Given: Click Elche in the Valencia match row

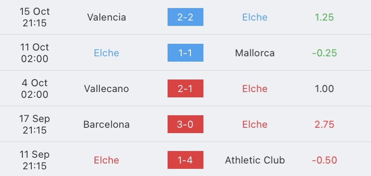Looking at the screenshot, I should pos(255,17).
